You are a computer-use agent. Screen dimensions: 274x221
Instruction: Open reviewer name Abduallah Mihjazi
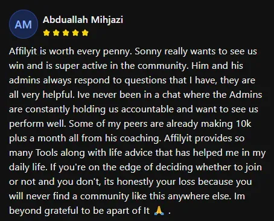tap(83, 20)
